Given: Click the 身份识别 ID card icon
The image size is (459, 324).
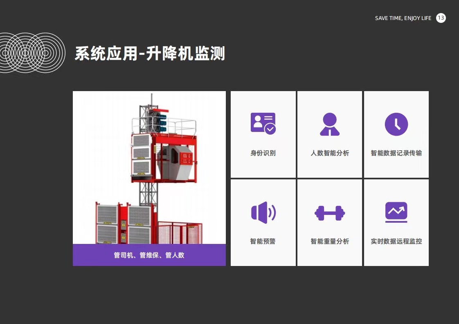Looking at the screenshot, I should click(x=263, y=123).
